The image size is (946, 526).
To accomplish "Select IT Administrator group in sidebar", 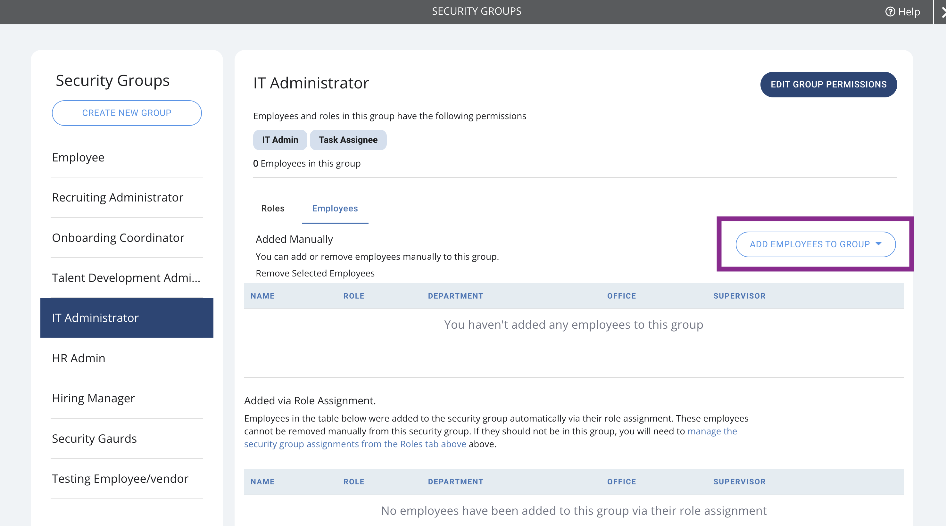I will pyautogui.click(x=127, y=318).
